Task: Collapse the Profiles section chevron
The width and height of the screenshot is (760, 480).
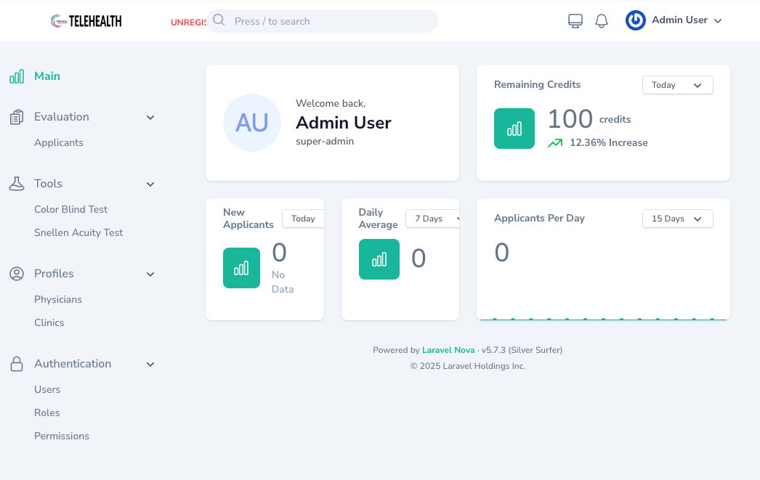Action: pos(150,274)
